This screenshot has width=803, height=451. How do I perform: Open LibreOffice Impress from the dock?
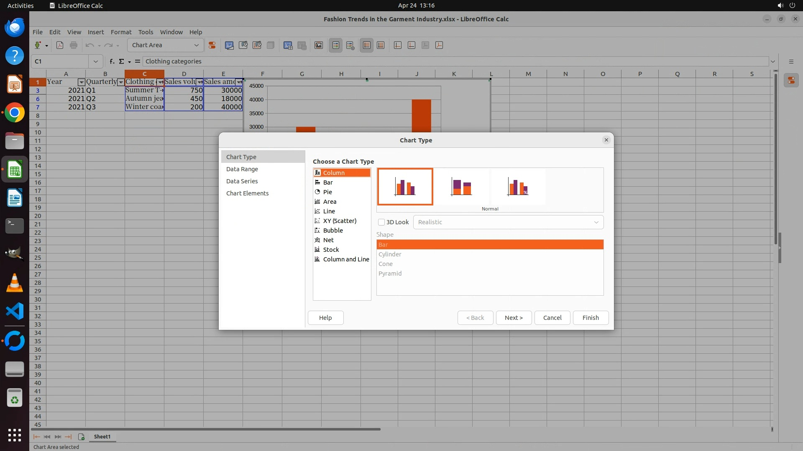(x=15, y=84)
